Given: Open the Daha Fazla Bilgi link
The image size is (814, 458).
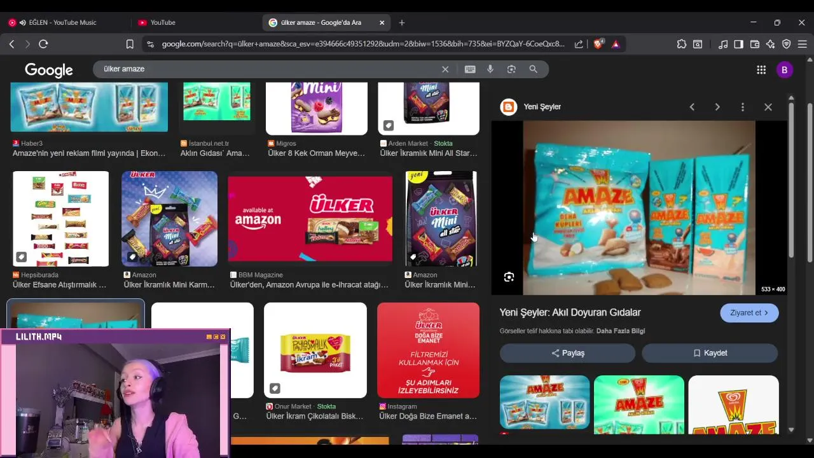Looking at the screenshot, I should click(x=621, y=331).
